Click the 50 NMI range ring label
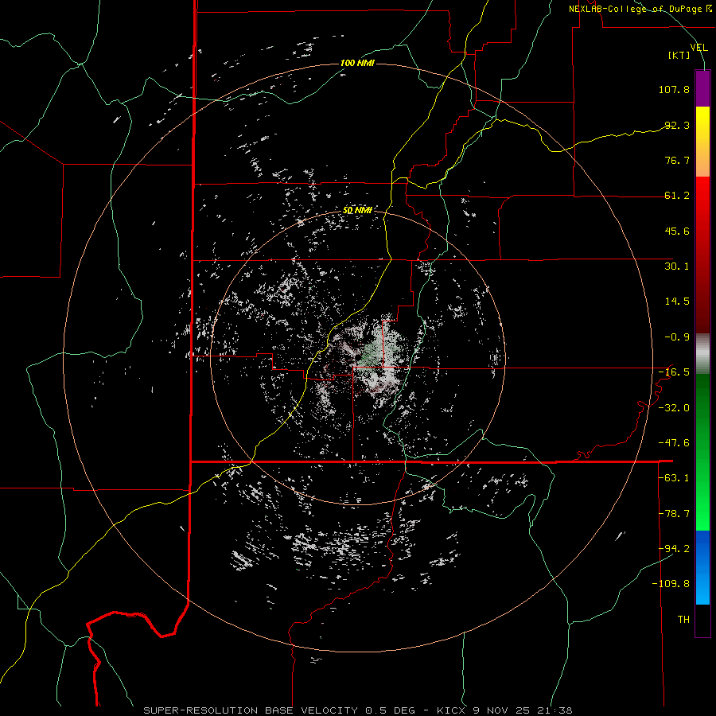The image size is (716, 716). click(x=357, y=211)
